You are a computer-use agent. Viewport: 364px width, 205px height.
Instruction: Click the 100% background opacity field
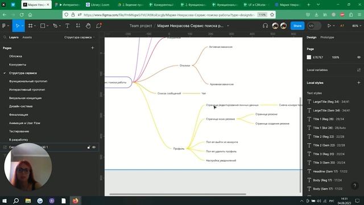point(336,57)
